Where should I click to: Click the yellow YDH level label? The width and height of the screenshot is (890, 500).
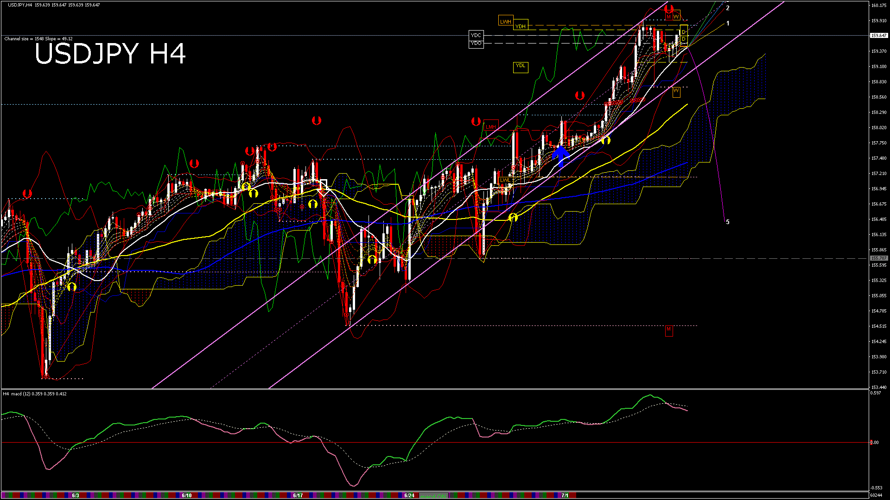click(x=521, y=26)
